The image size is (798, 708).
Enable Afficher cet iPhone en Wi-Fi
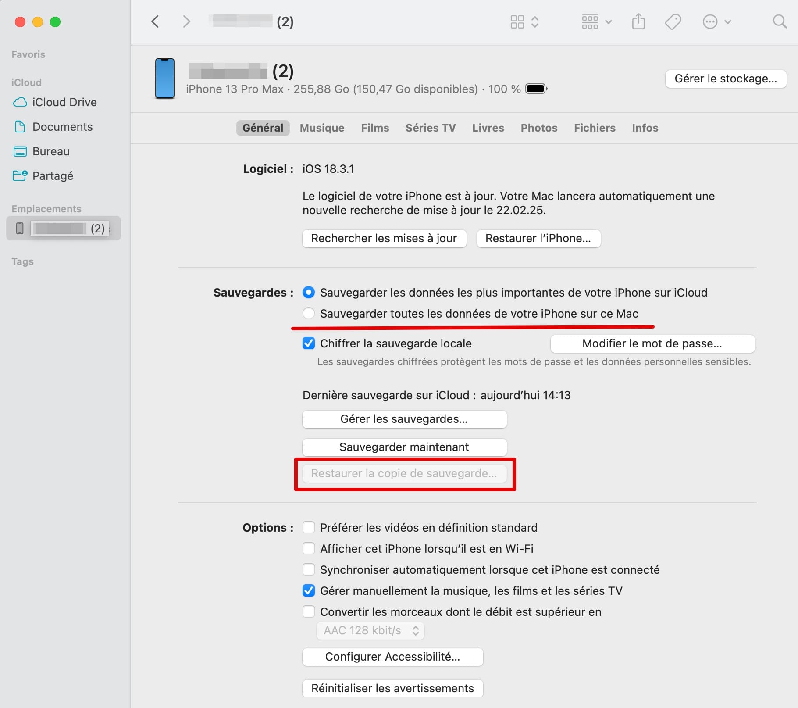[309, 549]
